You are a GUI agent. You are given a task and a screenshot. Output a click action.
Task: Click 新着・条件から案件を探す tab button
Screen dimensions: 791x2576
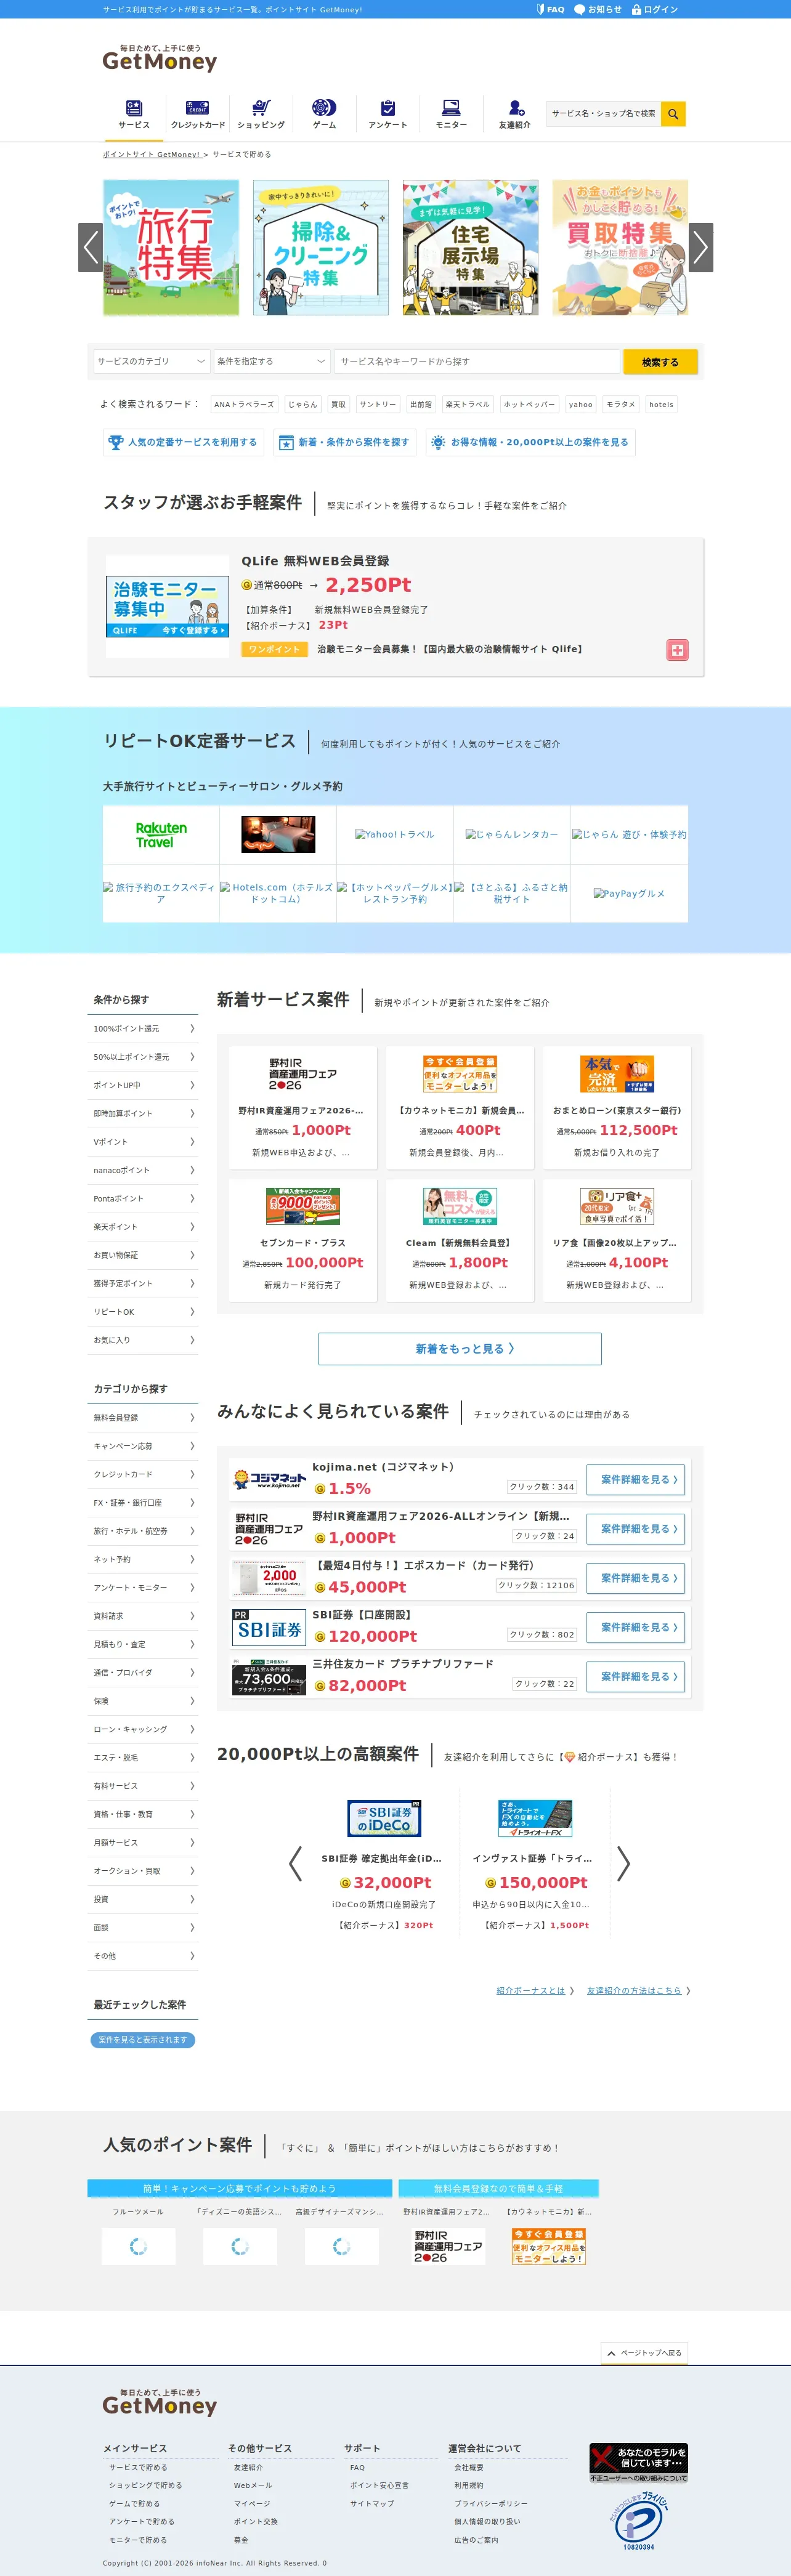click(344, 442)
